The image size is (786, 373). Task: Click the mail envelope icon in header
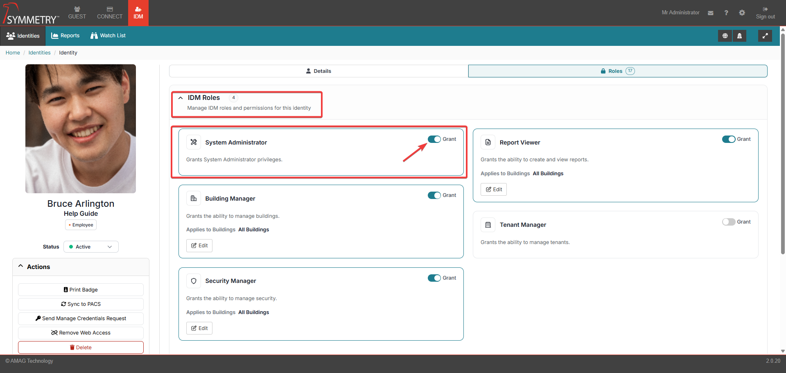tap(711, 13)
